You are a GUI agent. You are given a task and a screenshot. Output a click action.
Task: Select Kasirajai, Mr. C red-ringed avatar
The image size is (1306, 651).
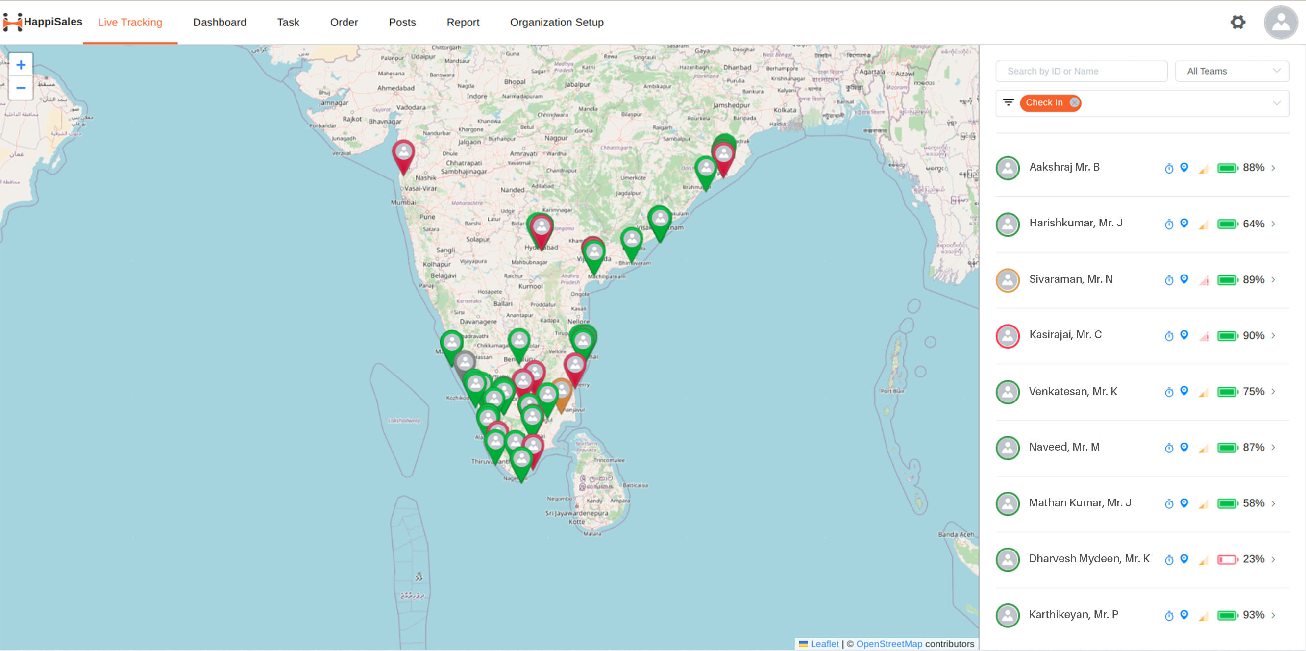point(1008,336)
